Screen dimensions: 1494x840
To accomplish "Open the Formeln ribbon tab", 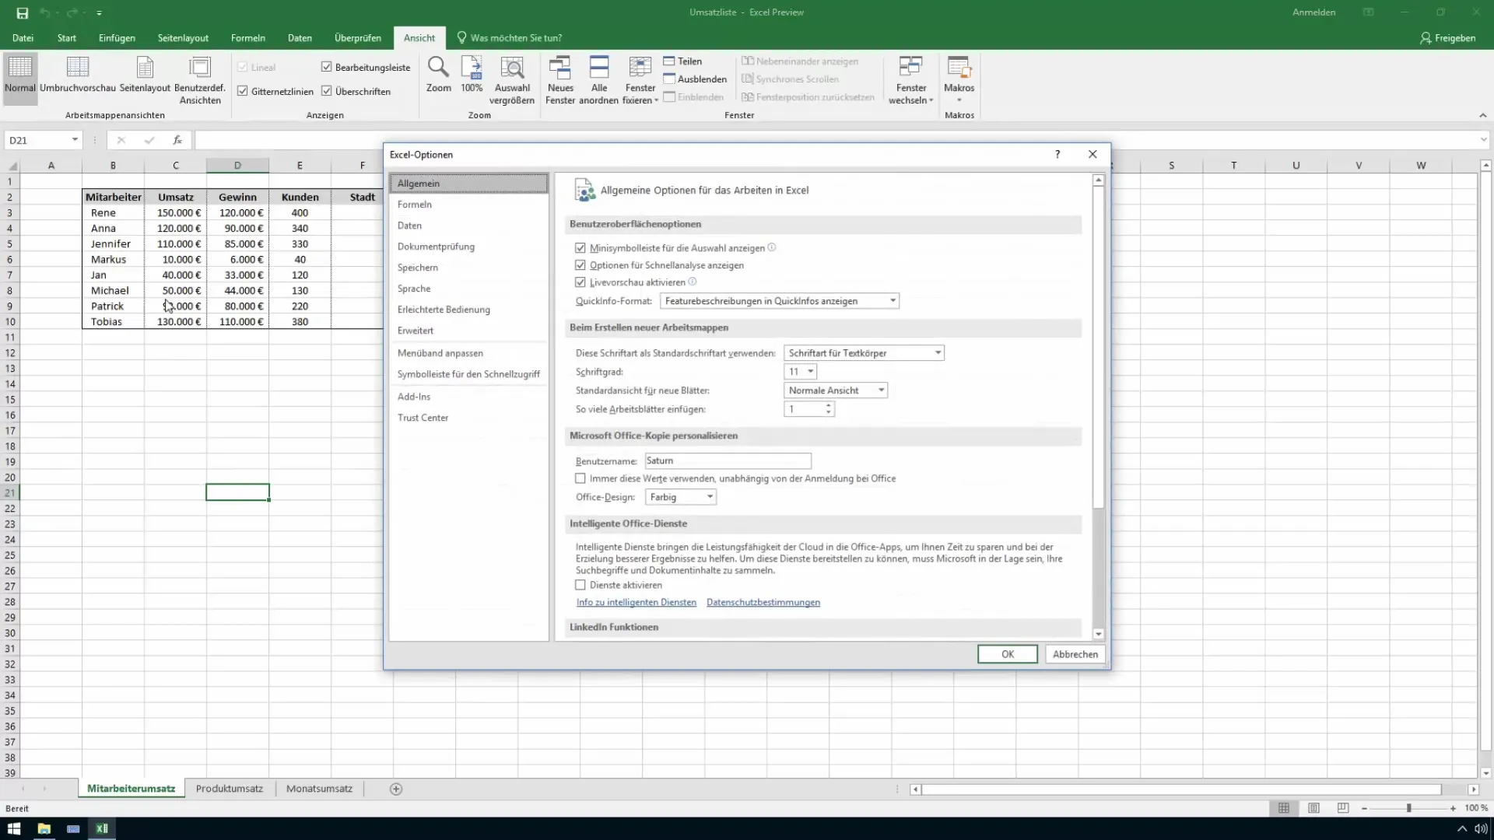I will click(x=248, y=38).
